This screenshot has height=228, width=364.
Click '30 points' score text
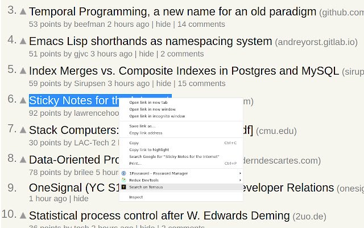(45, 142)
